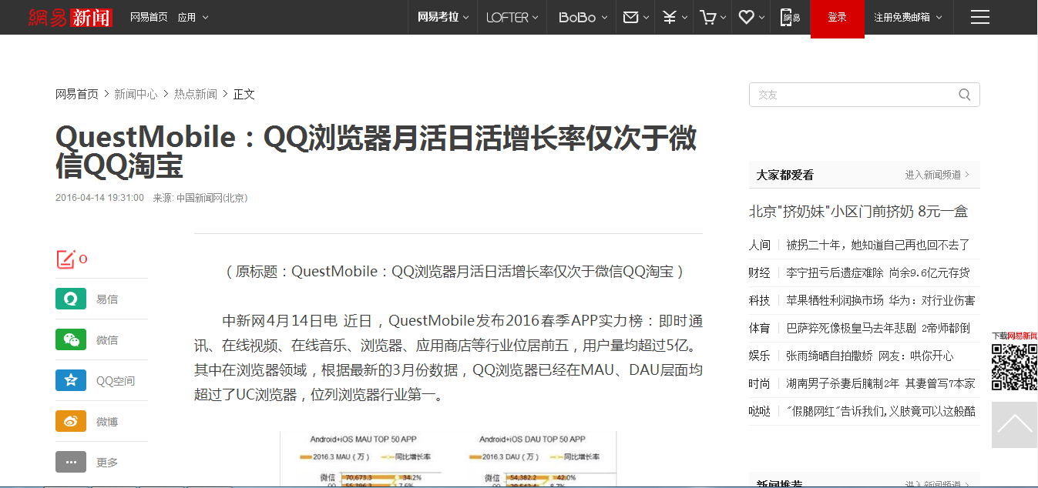Share via the QQ空间 star icon
The height and width of the screenshot is (488, 1038).
pyautogui.click(x=71, y=380)
